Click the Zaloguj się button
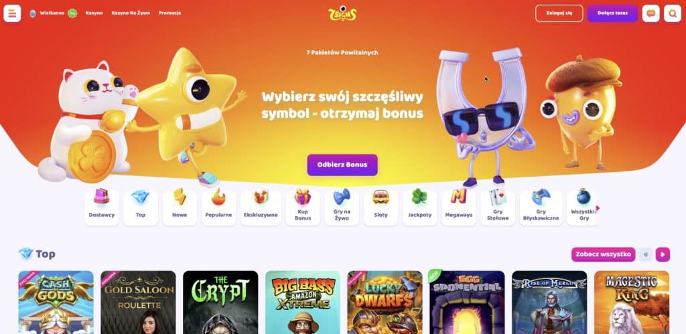686x334 pixels. [559, 13]
